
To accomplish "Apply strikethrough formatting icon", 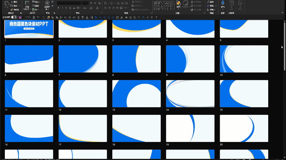I will coord(74,8).
